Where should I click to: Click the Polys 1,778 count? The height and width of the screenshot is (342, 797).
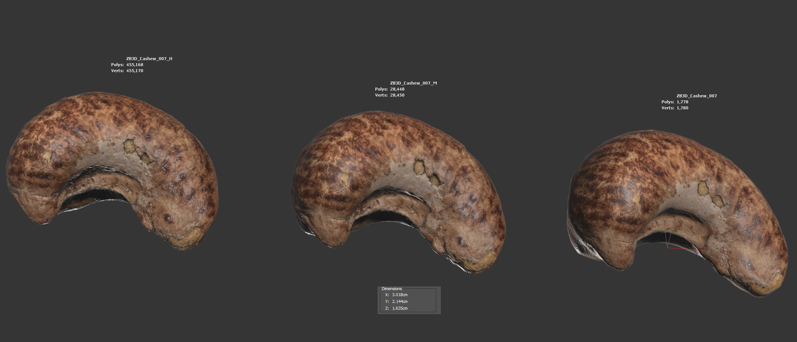[x=682, y=102]
